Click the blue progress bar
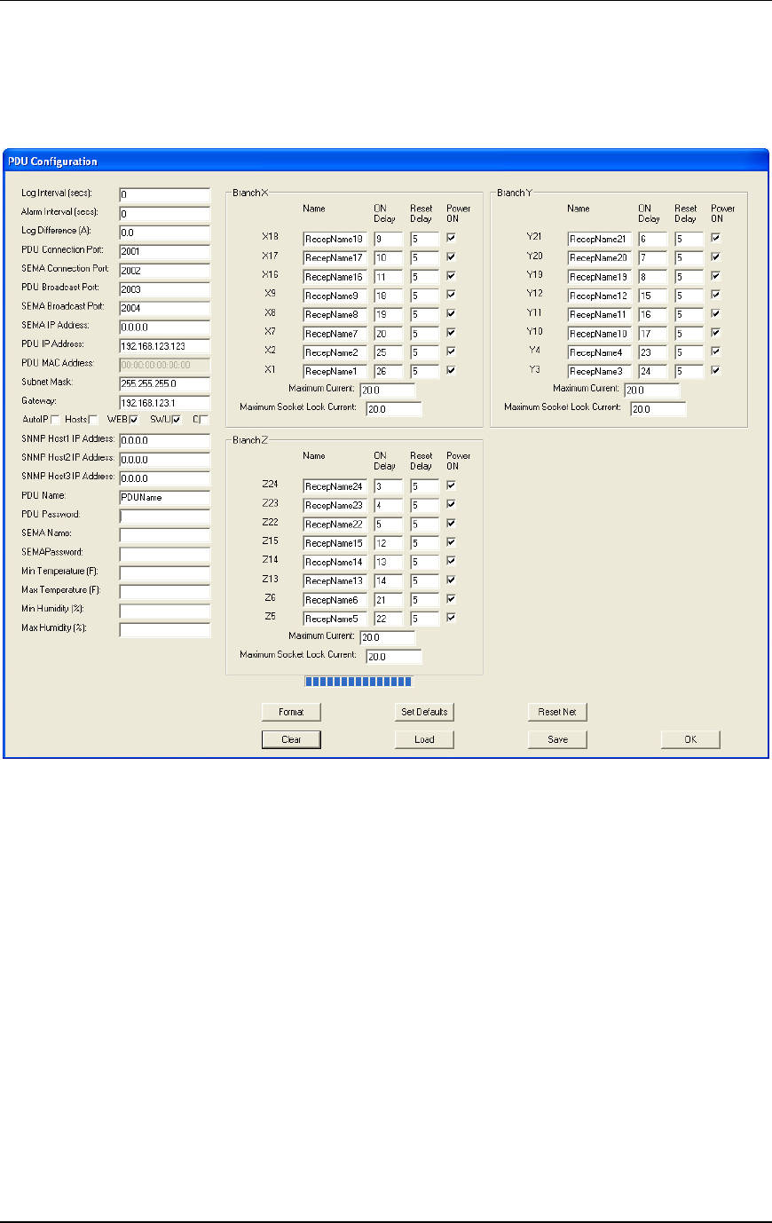The width and height of the screenshot is (772, 1223). point(358,682)
